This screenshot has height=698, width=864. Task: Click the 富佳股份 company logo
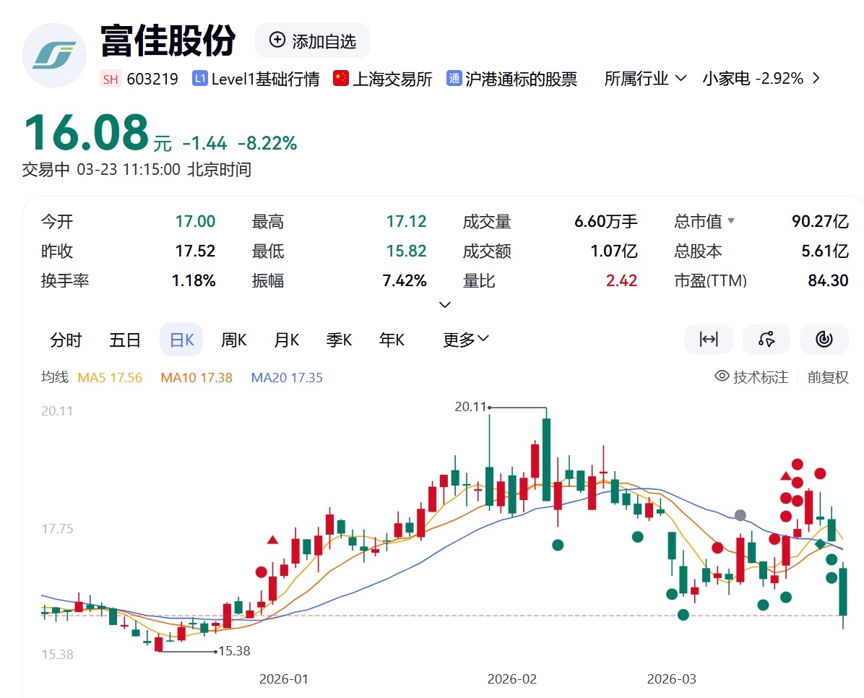54,56
